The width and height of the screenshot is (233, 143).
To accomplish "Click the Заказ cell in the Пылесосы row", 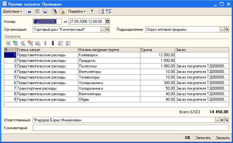I will [202, 66].
